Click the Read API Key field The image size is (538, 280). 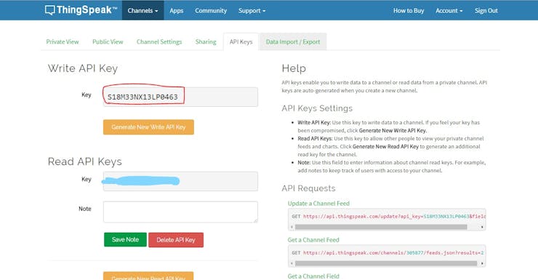click(x=180, y=181)
